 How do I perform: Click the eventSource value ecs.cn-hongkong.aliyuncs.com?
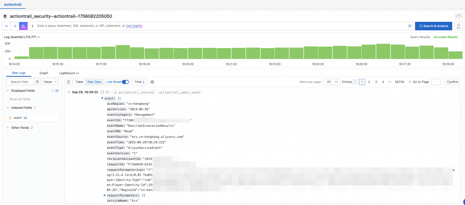tap(157, 137)
